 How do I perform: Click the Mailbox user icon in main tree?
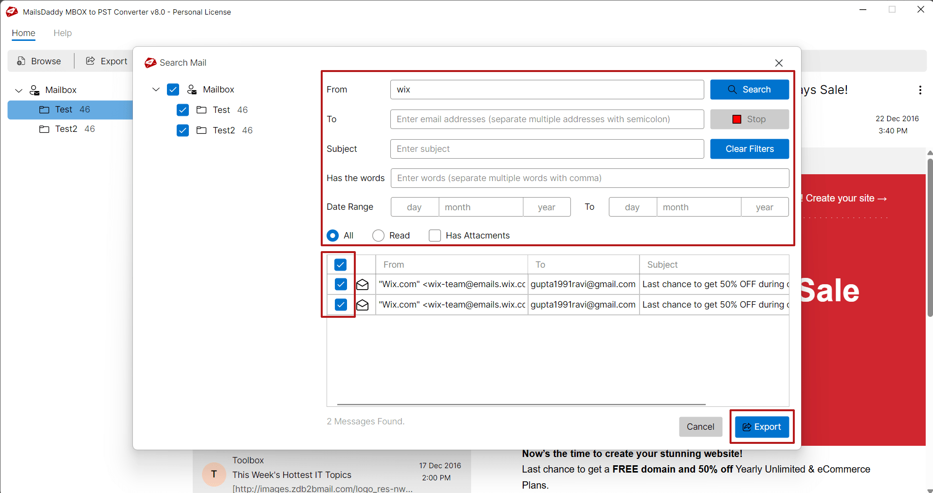click(x=35, y=90)
